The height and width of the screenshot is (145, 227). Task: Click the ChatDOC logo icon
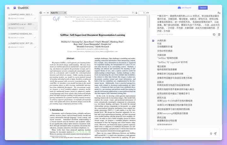click(15, 8)
